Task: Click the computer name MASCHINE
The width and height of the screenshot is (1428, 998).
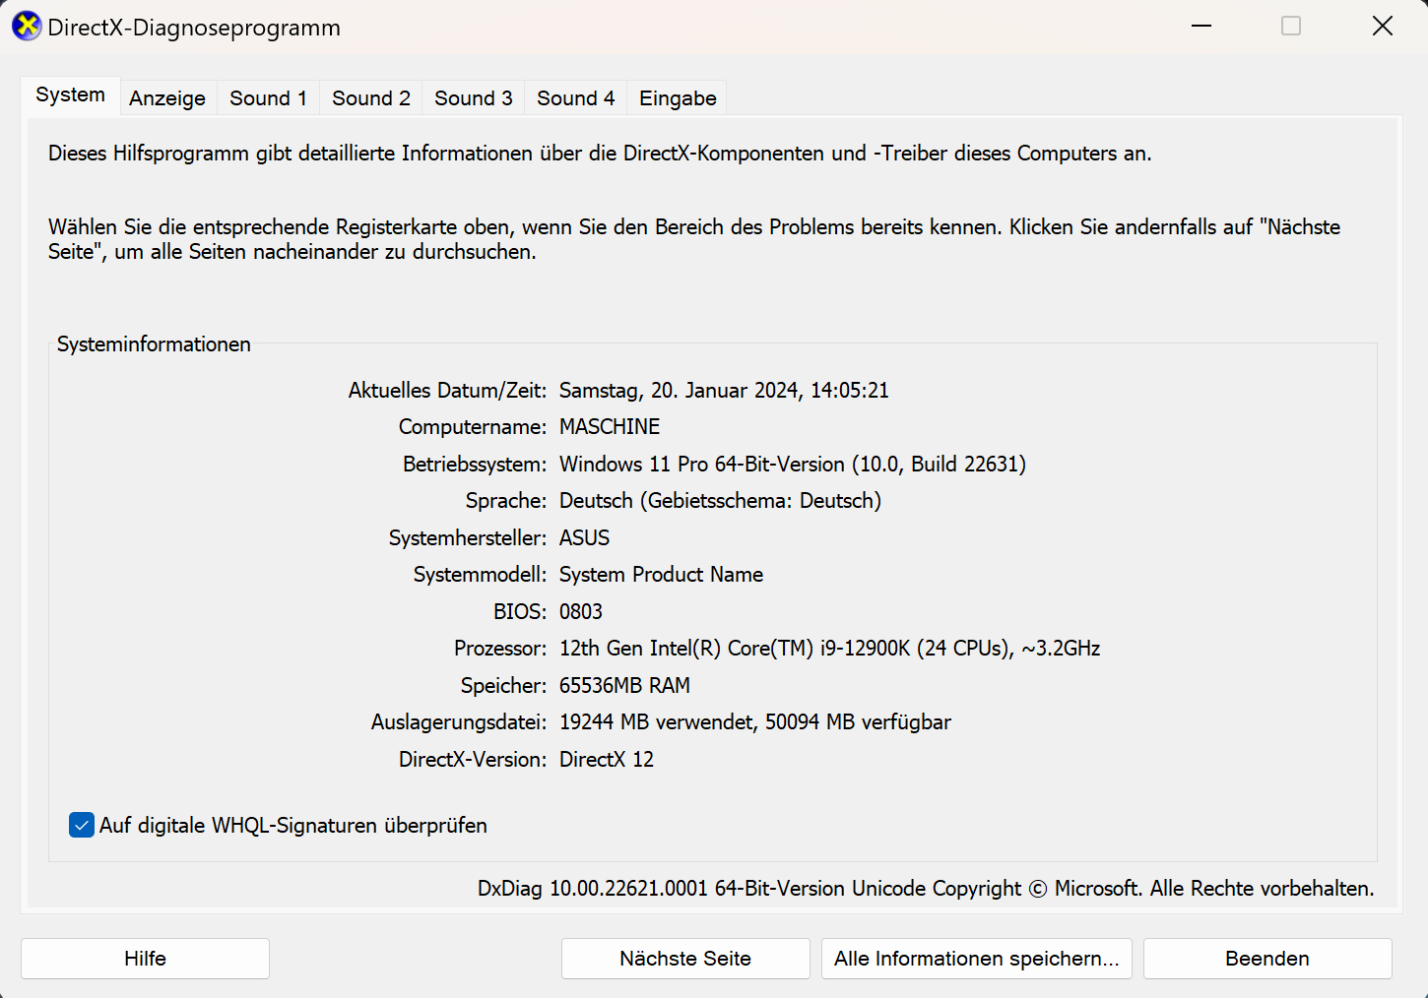Action: click(610, 427)
